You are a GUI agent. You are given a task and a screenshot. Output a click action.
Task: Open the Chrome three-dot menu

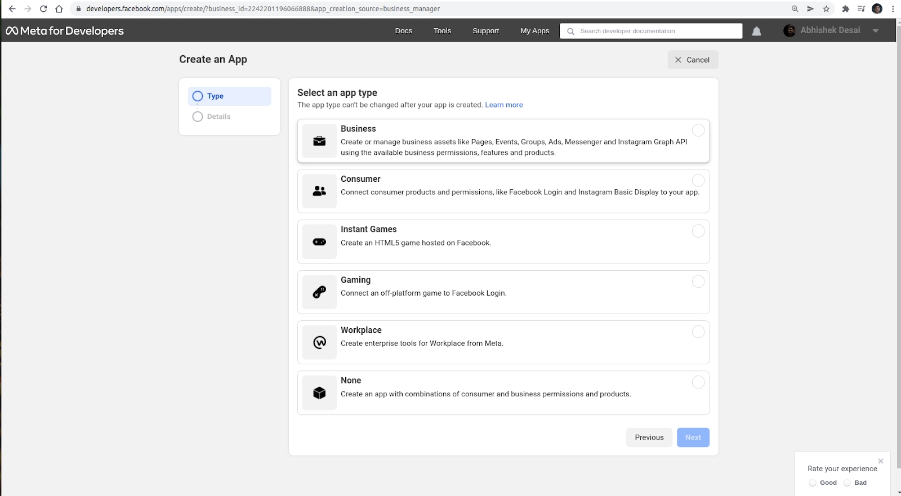pos(893,9)
